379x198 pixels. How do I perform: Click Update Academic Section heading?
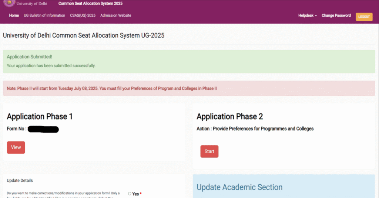(239, 187)
